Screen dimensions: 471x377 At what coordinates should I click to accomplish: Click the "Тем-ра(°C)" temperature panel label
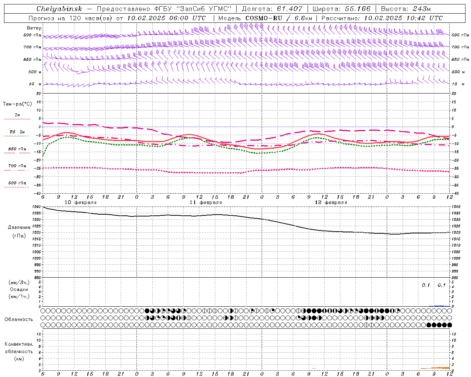click(x=17, y=104)
